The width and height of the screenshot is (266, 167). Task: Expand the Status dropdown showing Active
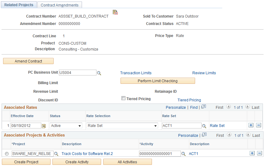(66, 126)
